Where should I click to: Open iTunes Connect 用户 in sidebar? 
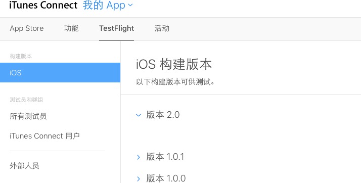click(x=44, y=136)
